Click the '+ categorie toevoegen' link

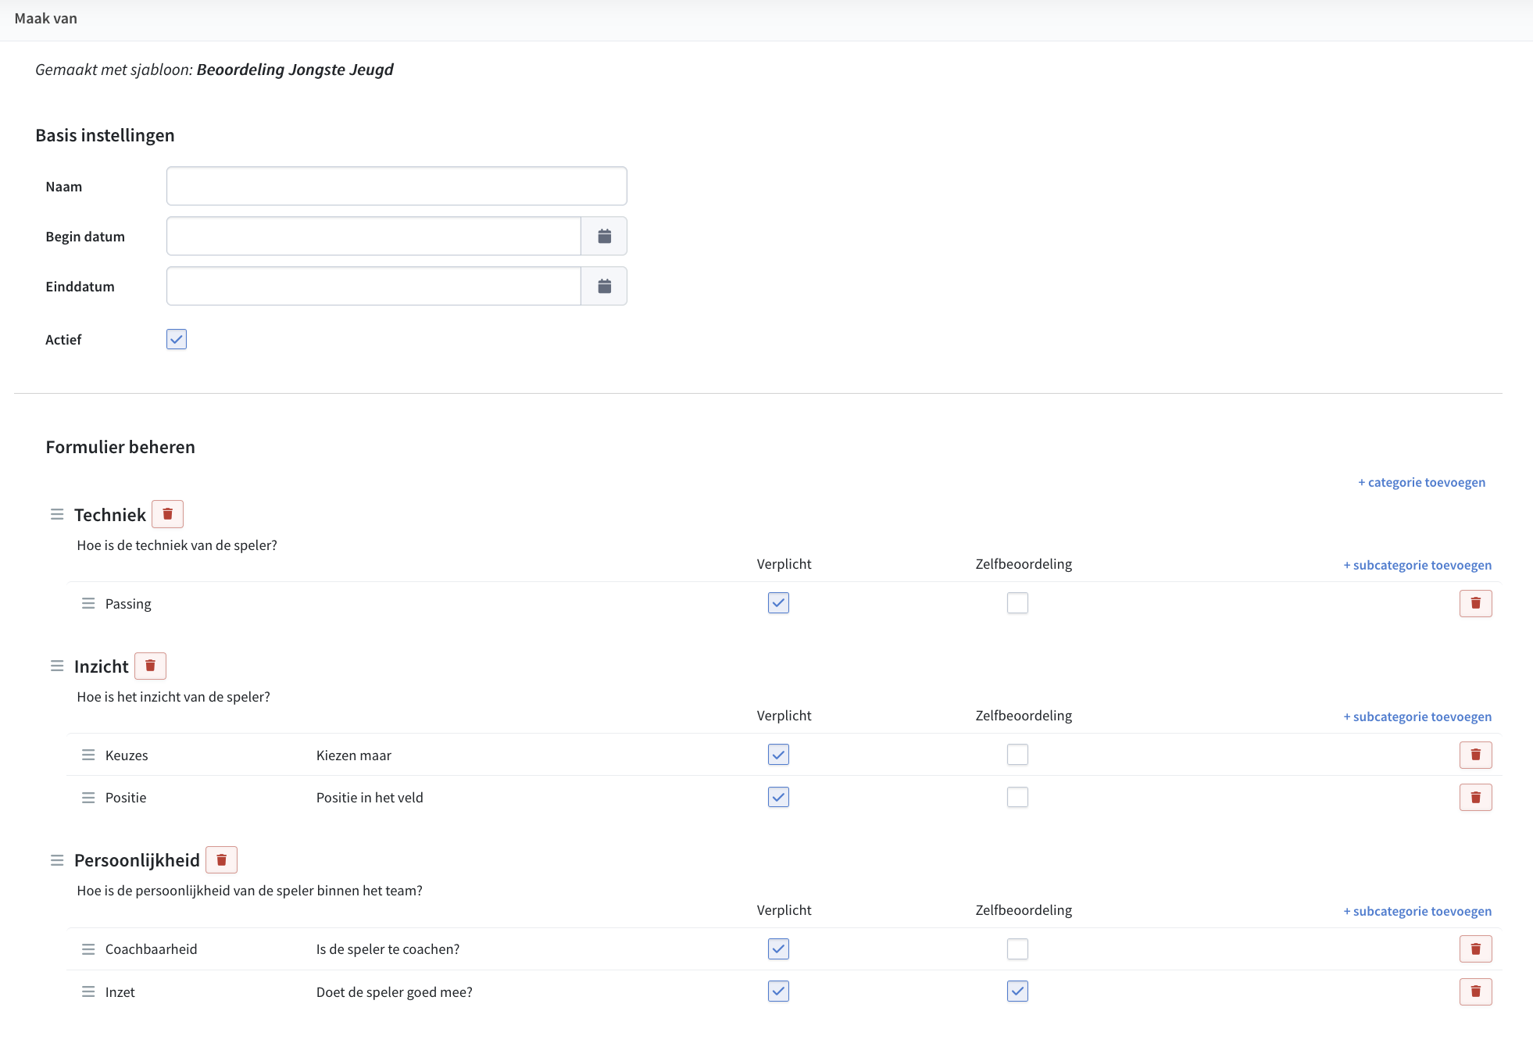point(1421,482)
